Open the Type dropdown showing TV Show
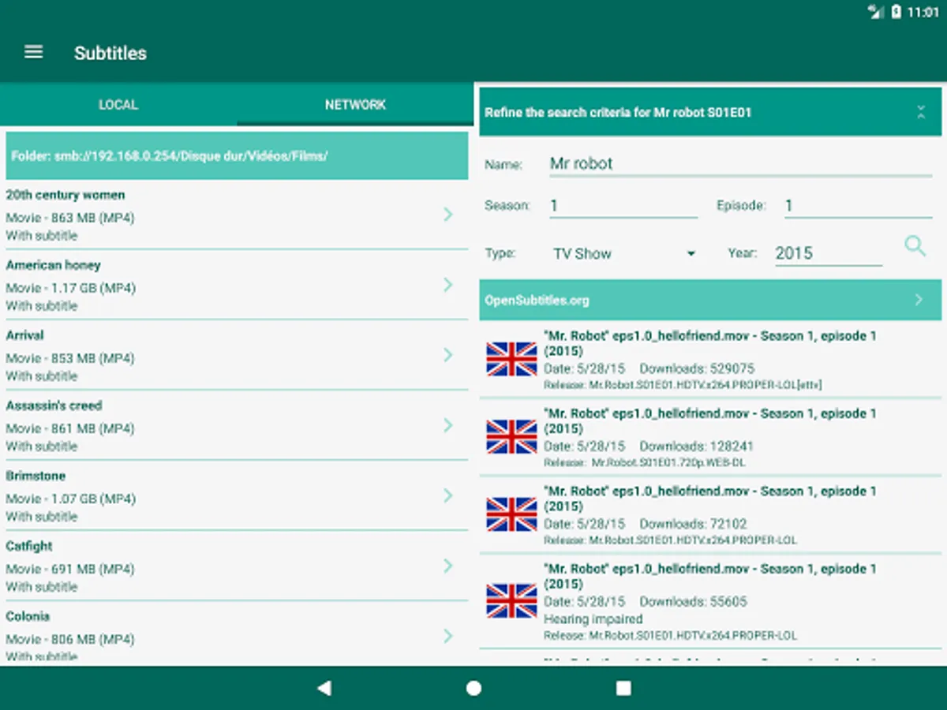 tap(623, 254)
